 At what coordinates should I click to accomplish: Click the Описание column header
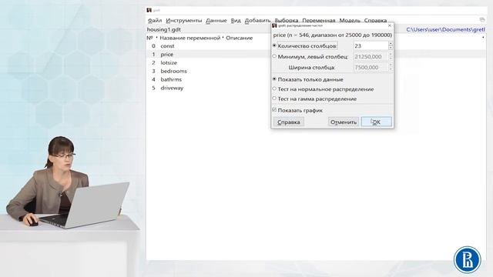[x=240, y=38]
